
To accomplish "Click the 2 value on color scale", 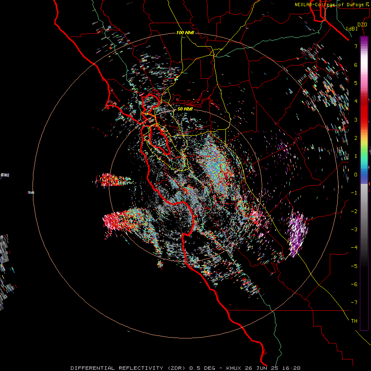I will pyautogui.click(x=356, y=138).
